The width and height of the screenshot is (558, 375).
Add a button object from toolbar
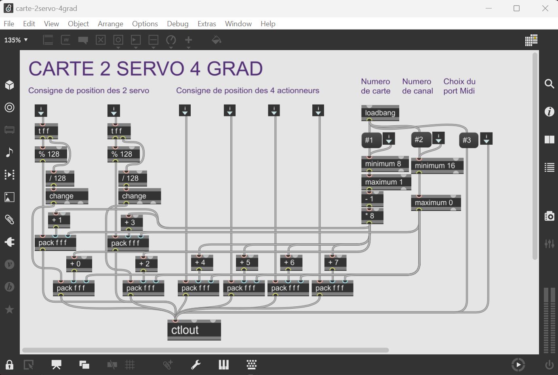(x=118, y=40)
